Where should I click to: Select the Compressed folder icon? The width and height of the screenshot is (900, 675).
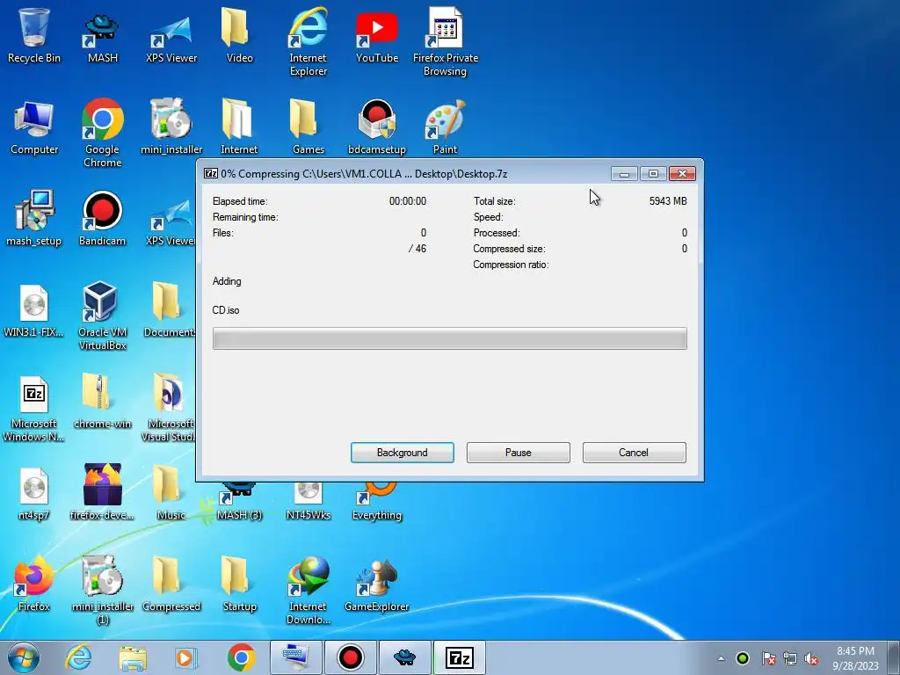click(171, 584)
